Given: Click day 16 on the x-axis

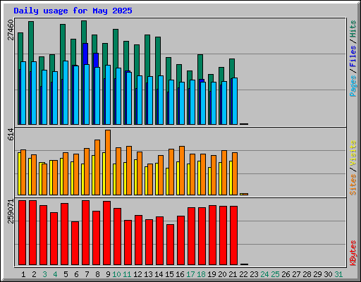Looking at the screenshot, I should (180, 274).
